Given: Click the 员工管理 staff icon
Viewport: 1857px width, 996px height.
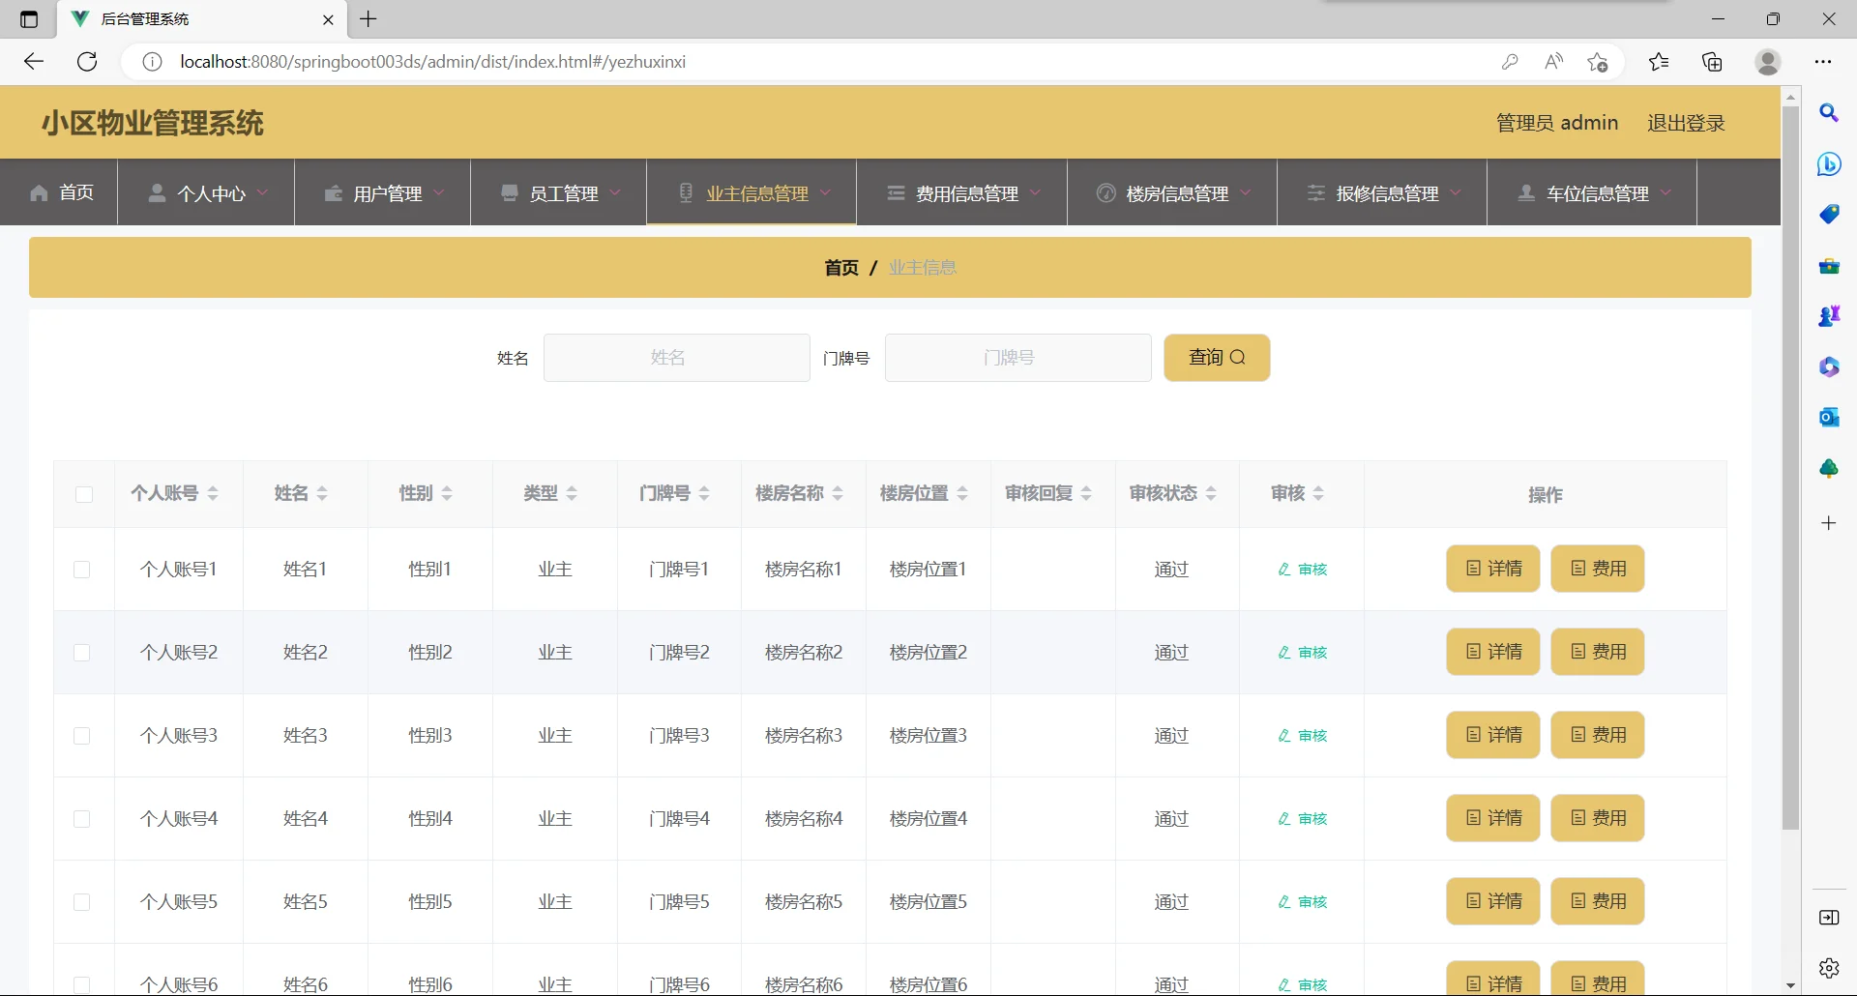Looking at the screenshot, I should [509, 192].
